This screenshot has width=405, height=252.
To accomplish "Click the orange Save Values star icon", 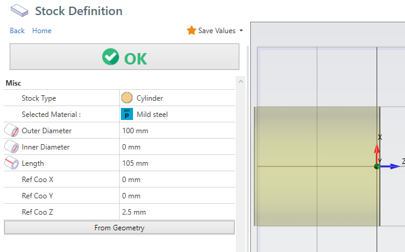I will (x=191, y=30).
